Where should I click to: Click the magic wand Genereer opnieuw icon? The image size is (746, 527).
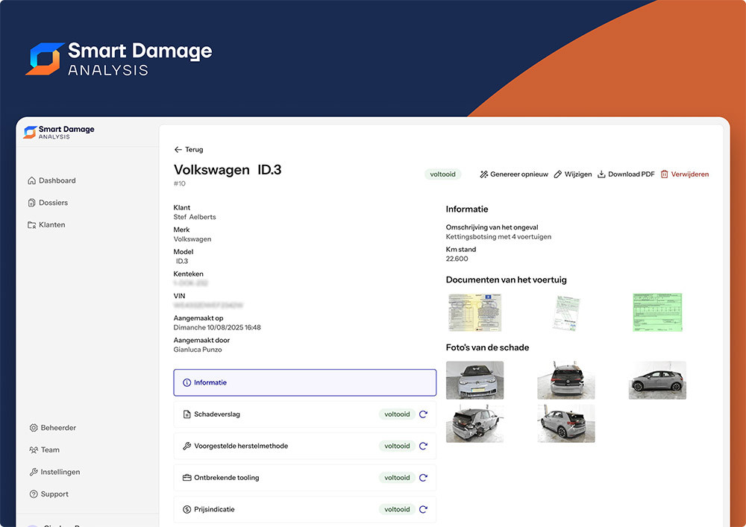pos(484,174)
